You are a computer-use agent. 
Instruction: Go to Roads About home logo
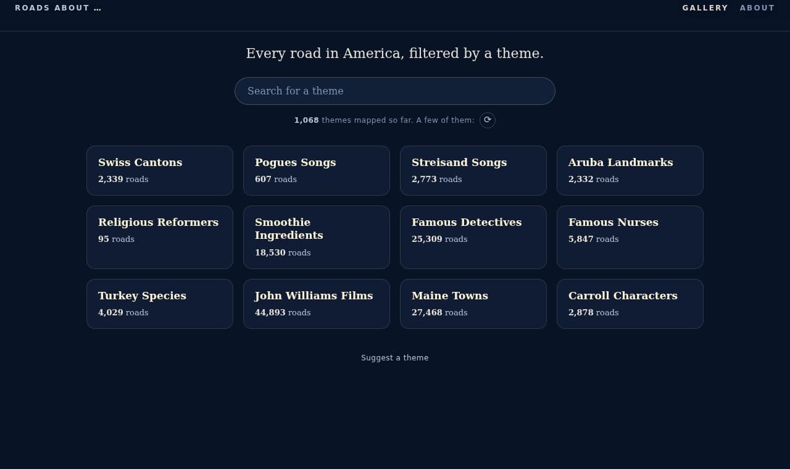[58, 8]
